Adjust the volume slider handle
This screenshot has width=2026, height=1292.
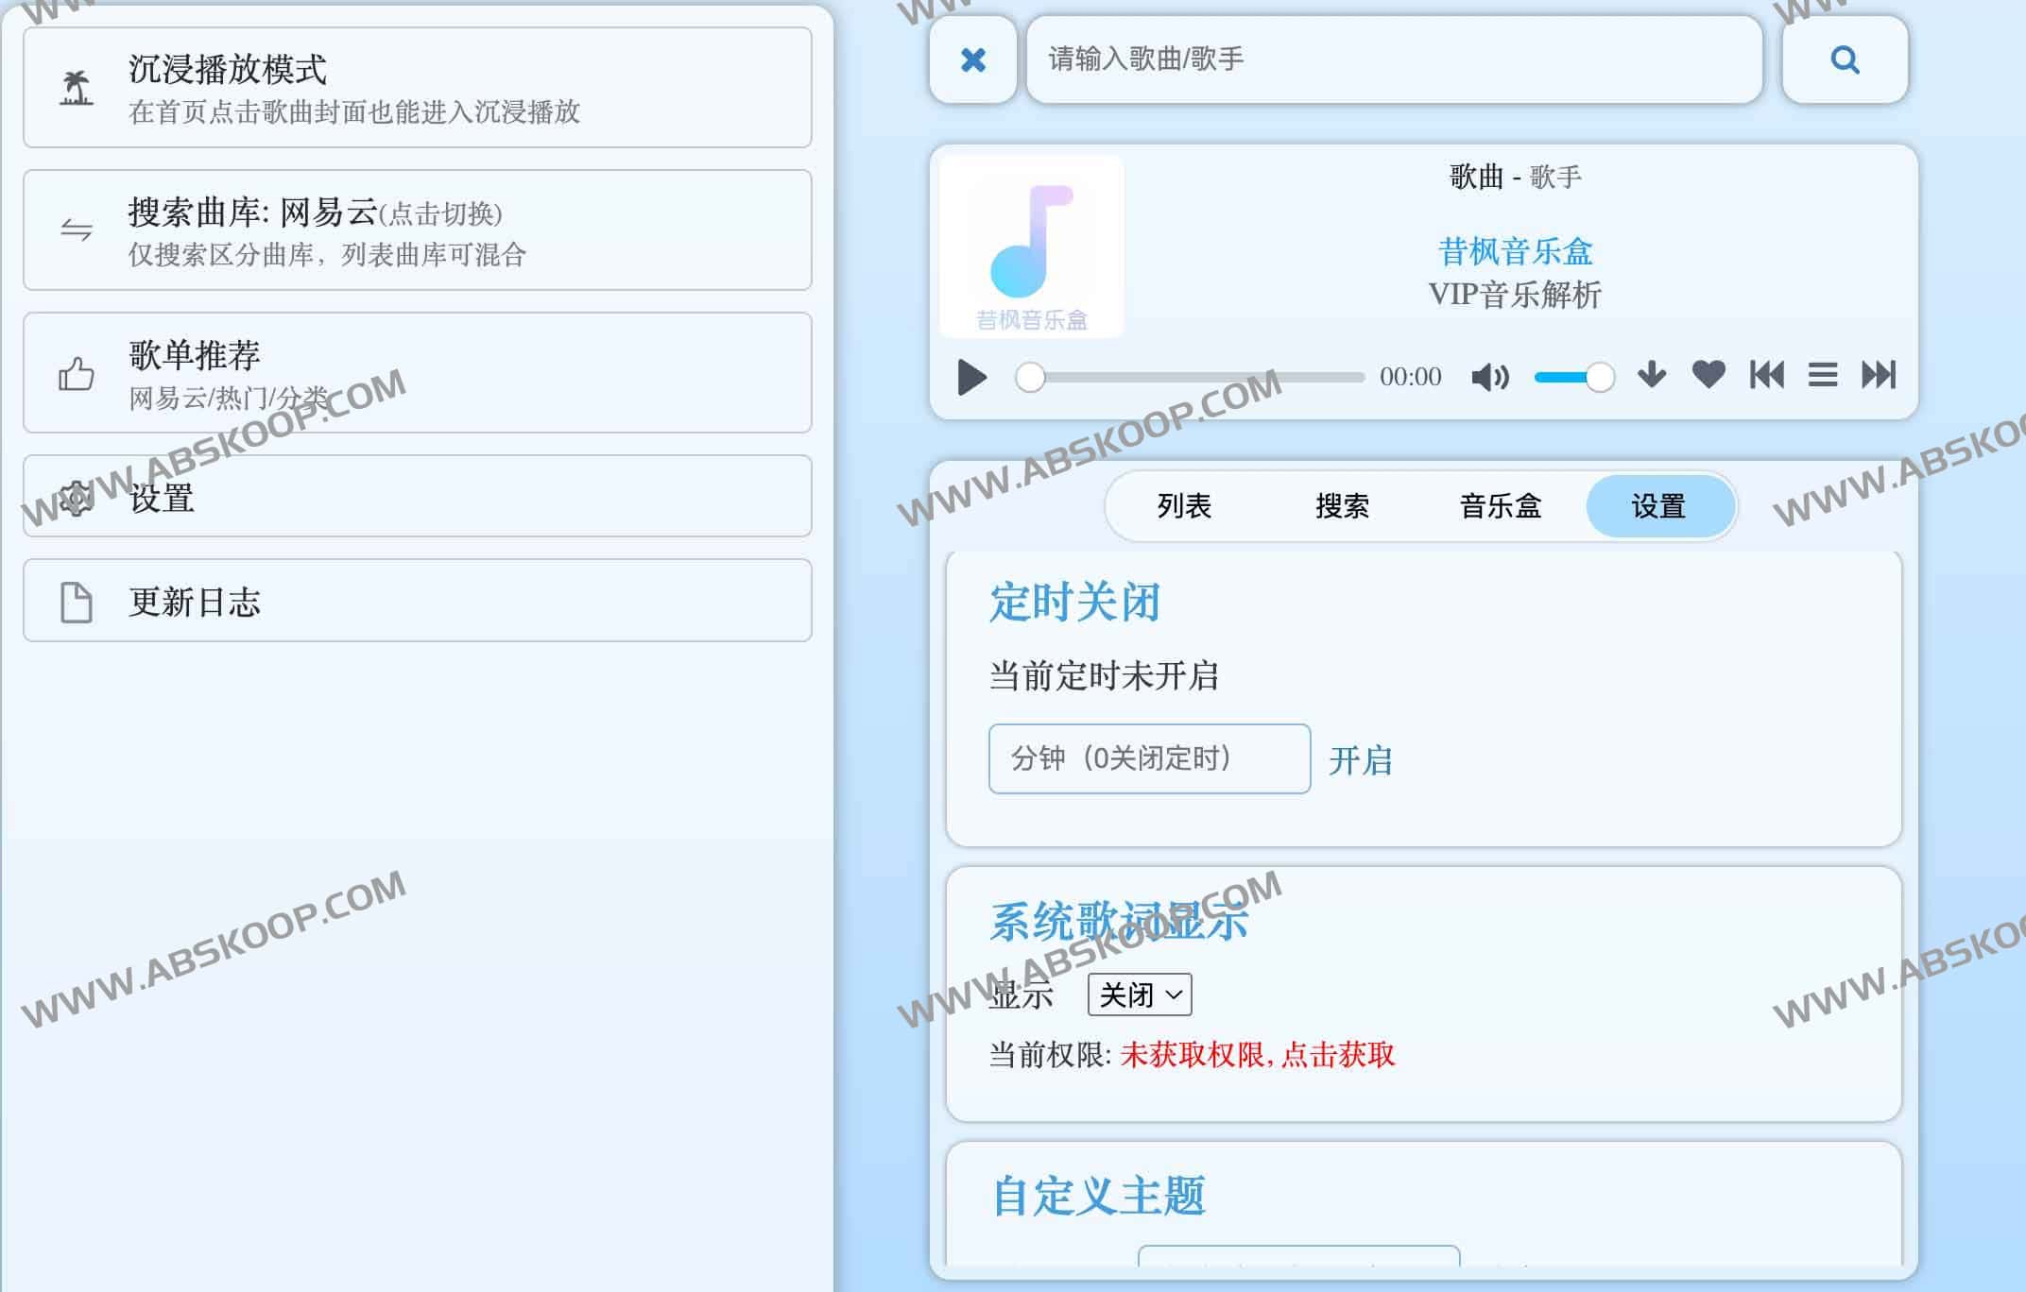point(1599,377)
